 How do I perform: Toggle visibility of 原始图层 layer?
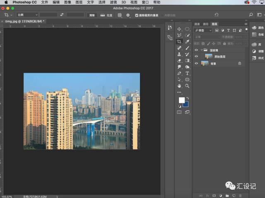pyautogui.click(x=196, y=56)
